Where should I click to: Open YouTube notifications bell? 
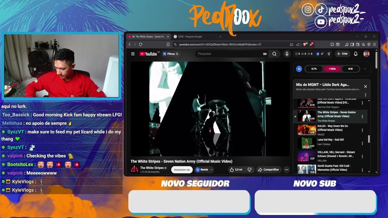tap(356, 54)
